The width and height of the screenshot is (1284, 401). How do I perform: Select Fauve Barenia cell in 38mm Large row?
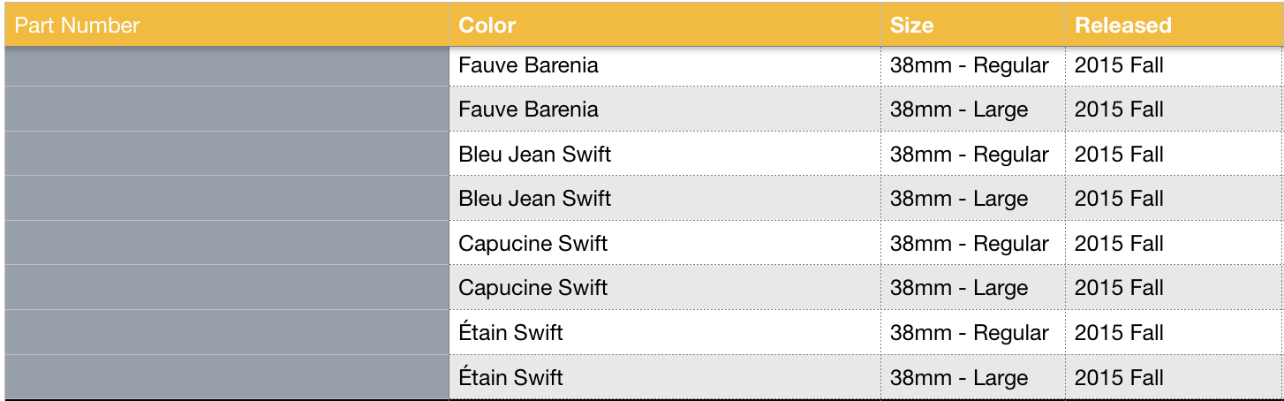(x=665, y=110)
